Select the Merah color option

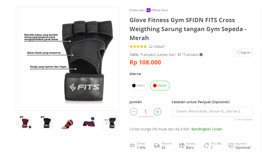[160, 86]
